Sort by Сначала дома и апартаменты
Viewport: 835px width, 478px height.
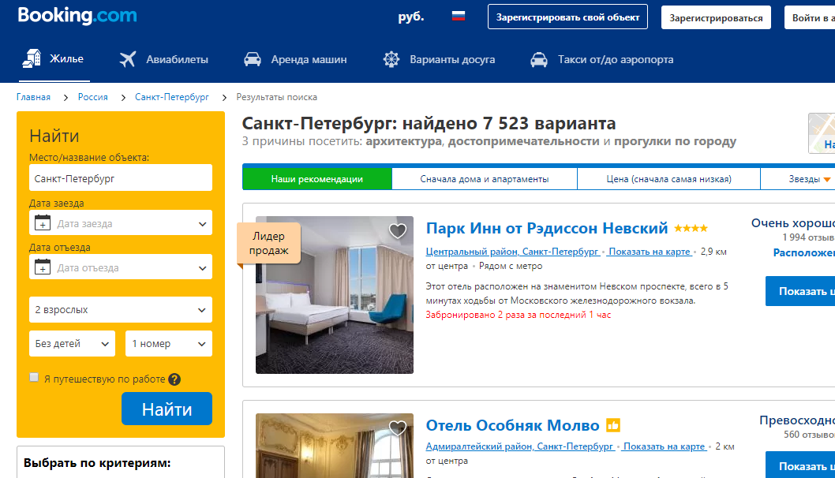pyautogui.click(x=485, y=179)
